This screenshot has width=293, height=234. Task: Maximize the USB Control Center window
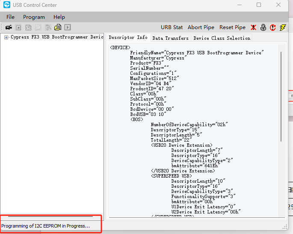259,5
